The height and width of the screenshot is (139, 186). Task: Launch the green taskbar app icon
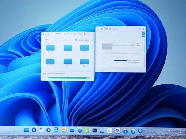[x=87, y=131]
